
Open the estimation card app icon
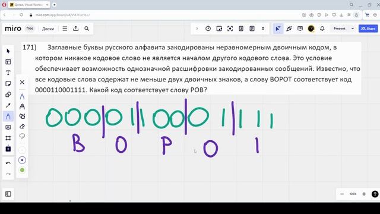(241, 29)
